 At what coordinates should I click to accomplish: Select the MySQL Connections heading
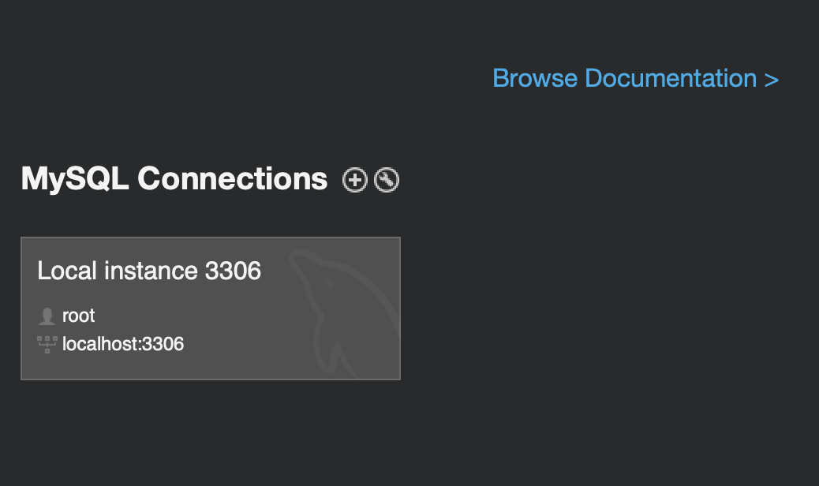[173, 179]
